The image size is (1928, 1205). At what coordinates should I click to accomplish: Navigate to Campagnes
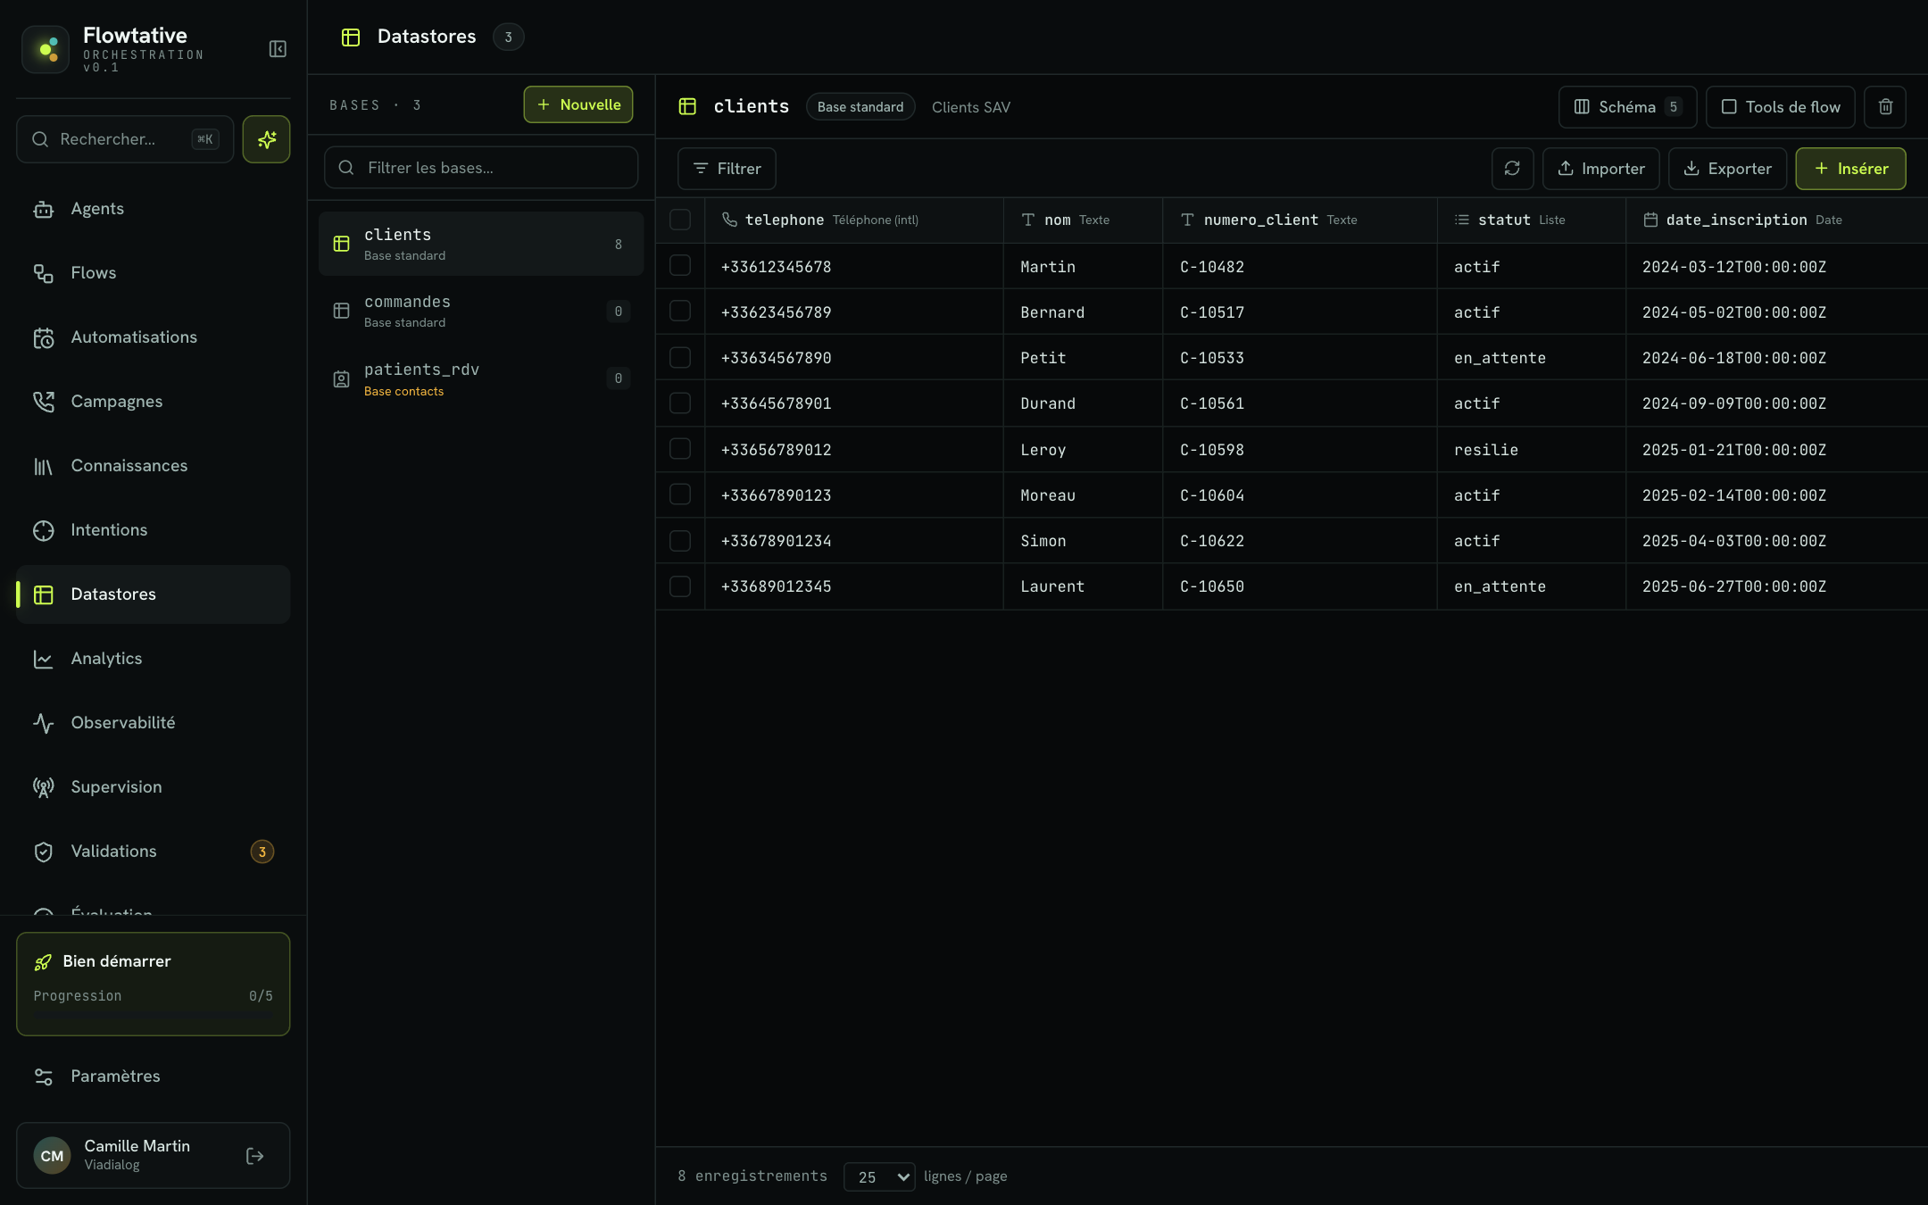[153, 402]
